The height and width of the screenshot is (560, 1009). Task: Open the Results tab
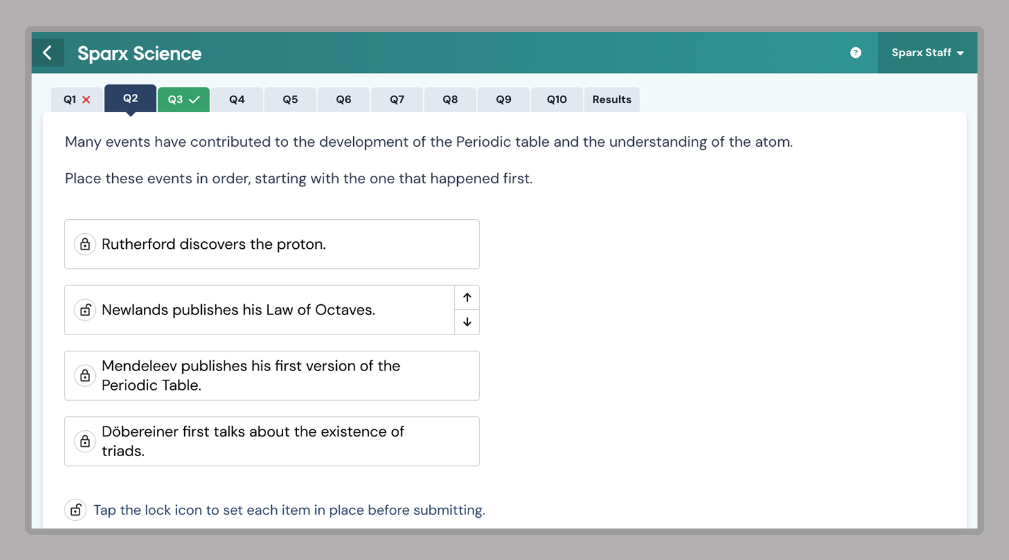(x=611, y=100)
